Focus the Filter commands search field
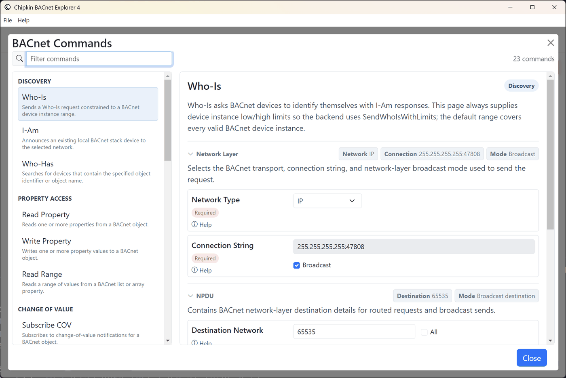This screenshot has width=566, height=378. pos(99,59)
